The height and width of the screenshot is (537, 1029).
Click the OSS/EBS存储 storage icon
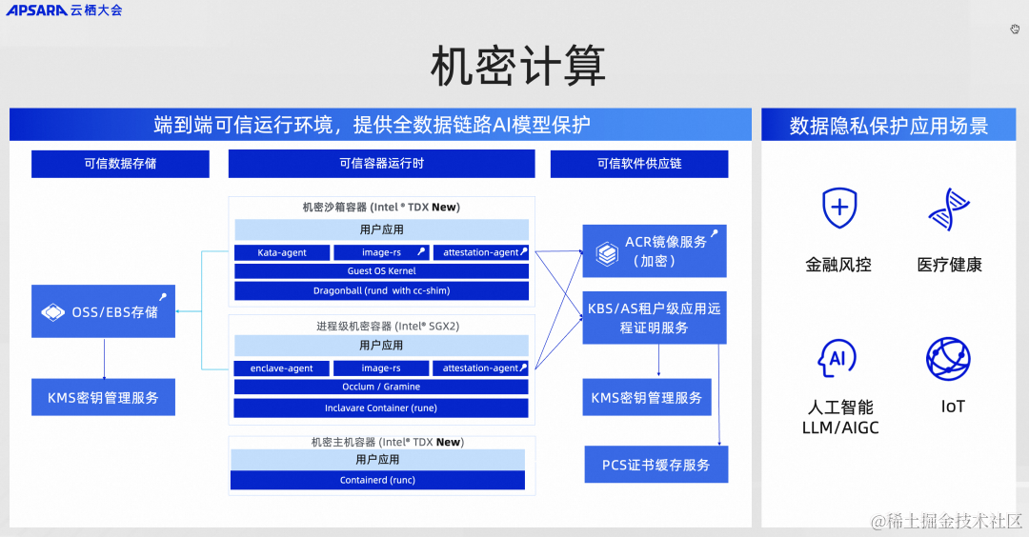click(52, 312)
